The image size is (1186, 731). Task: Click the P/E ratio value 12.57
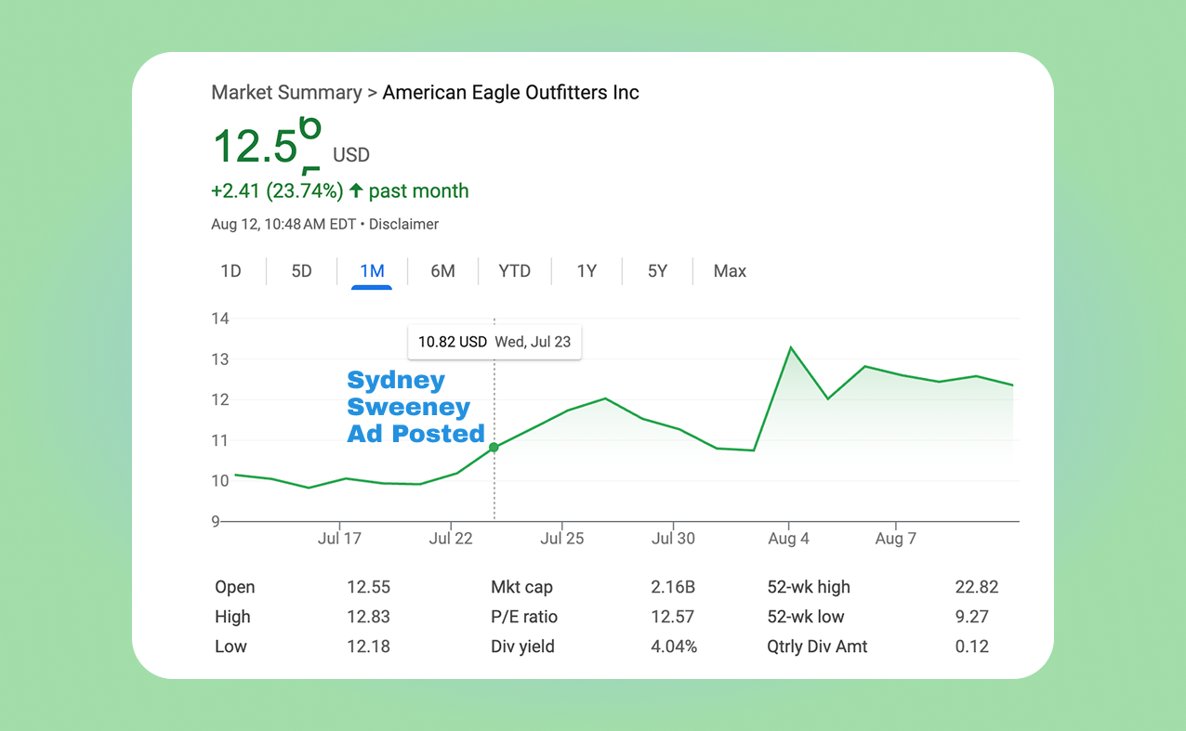(x=673, y=617)
